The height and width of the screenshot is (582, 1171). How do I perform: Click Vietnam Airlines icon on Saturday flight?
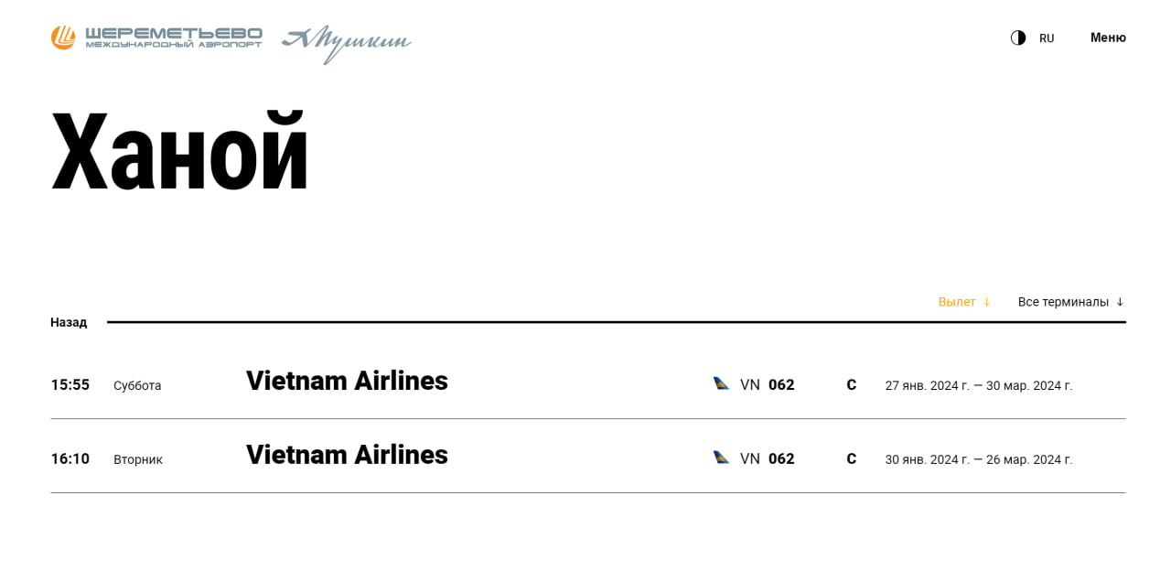click(721, 384)
